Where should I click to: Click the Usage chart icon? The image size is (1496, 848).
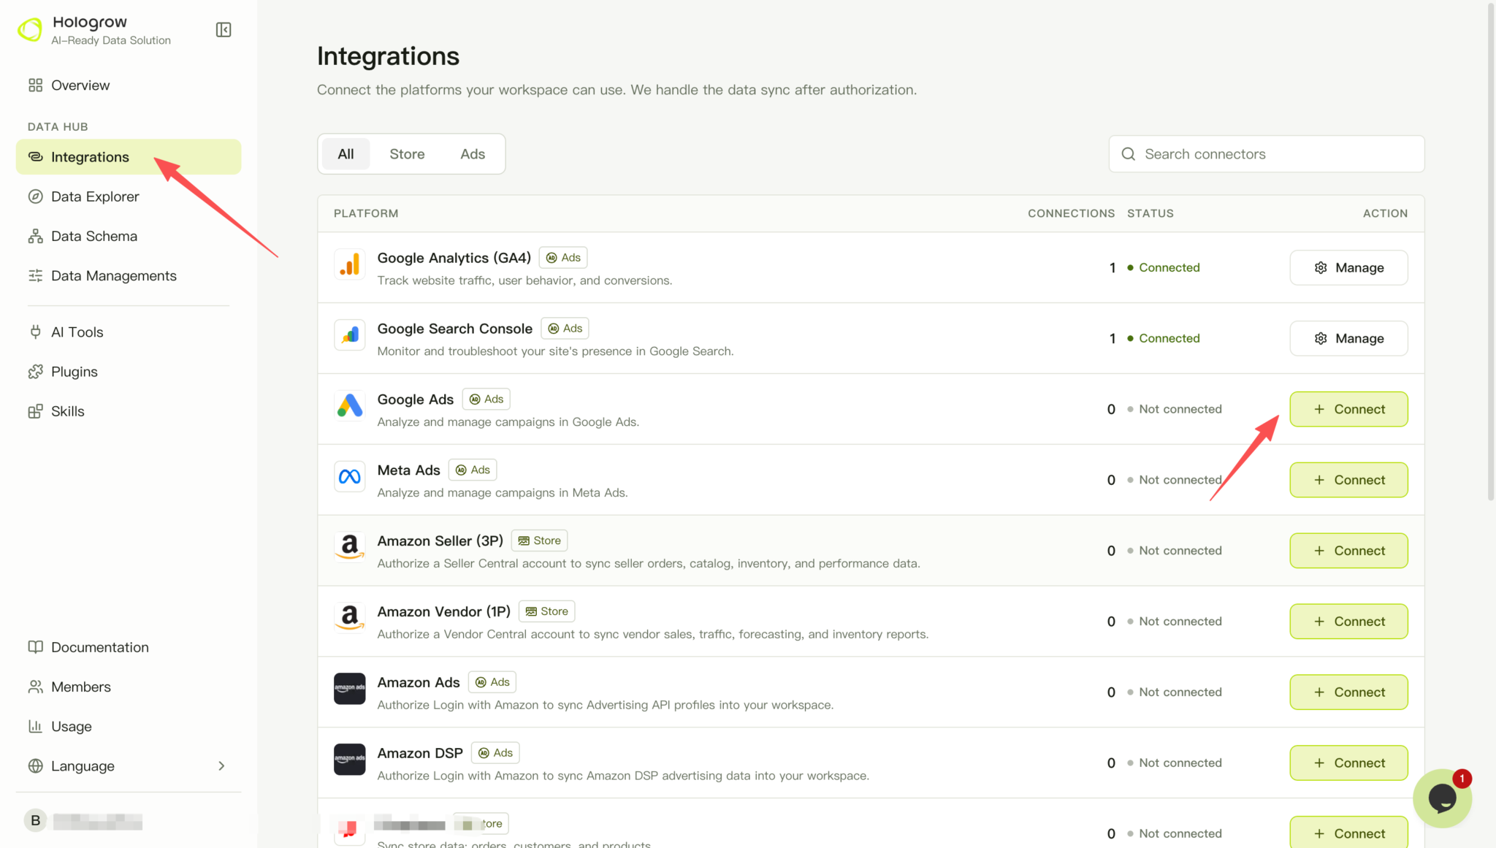click(x=35, y=726)
